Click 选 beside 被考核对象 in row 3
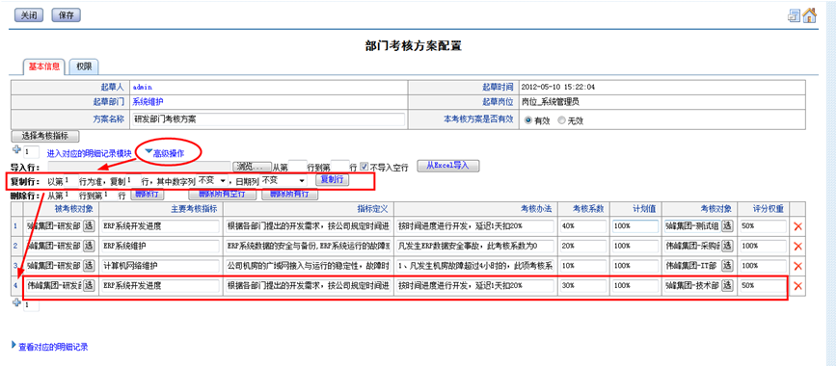This screenshot has width=837, height=367. [x=89, y=266]
